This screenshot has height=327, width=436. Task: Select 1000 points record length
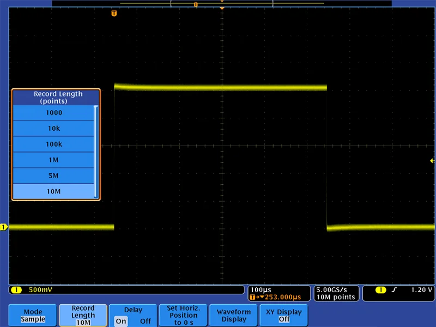(x=54, y=113)
